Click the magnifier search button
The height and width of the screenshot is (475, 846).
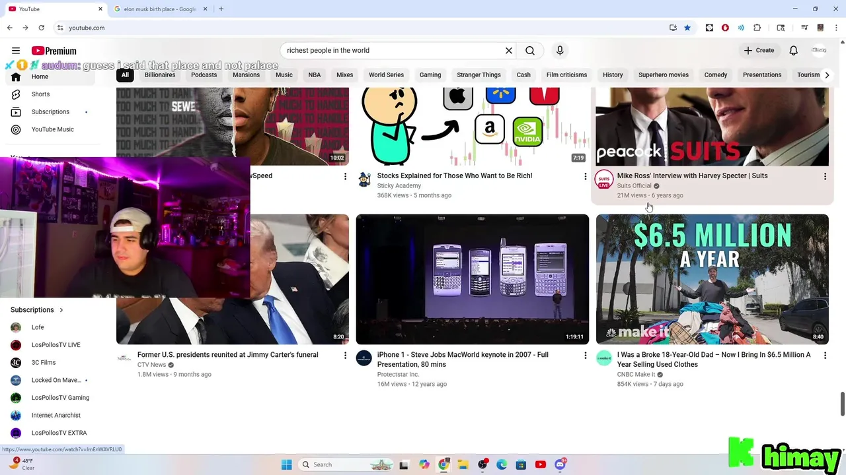[x=530, y=50]
